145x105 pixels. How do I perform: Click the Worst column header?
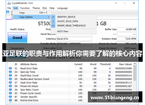(93, 64)
